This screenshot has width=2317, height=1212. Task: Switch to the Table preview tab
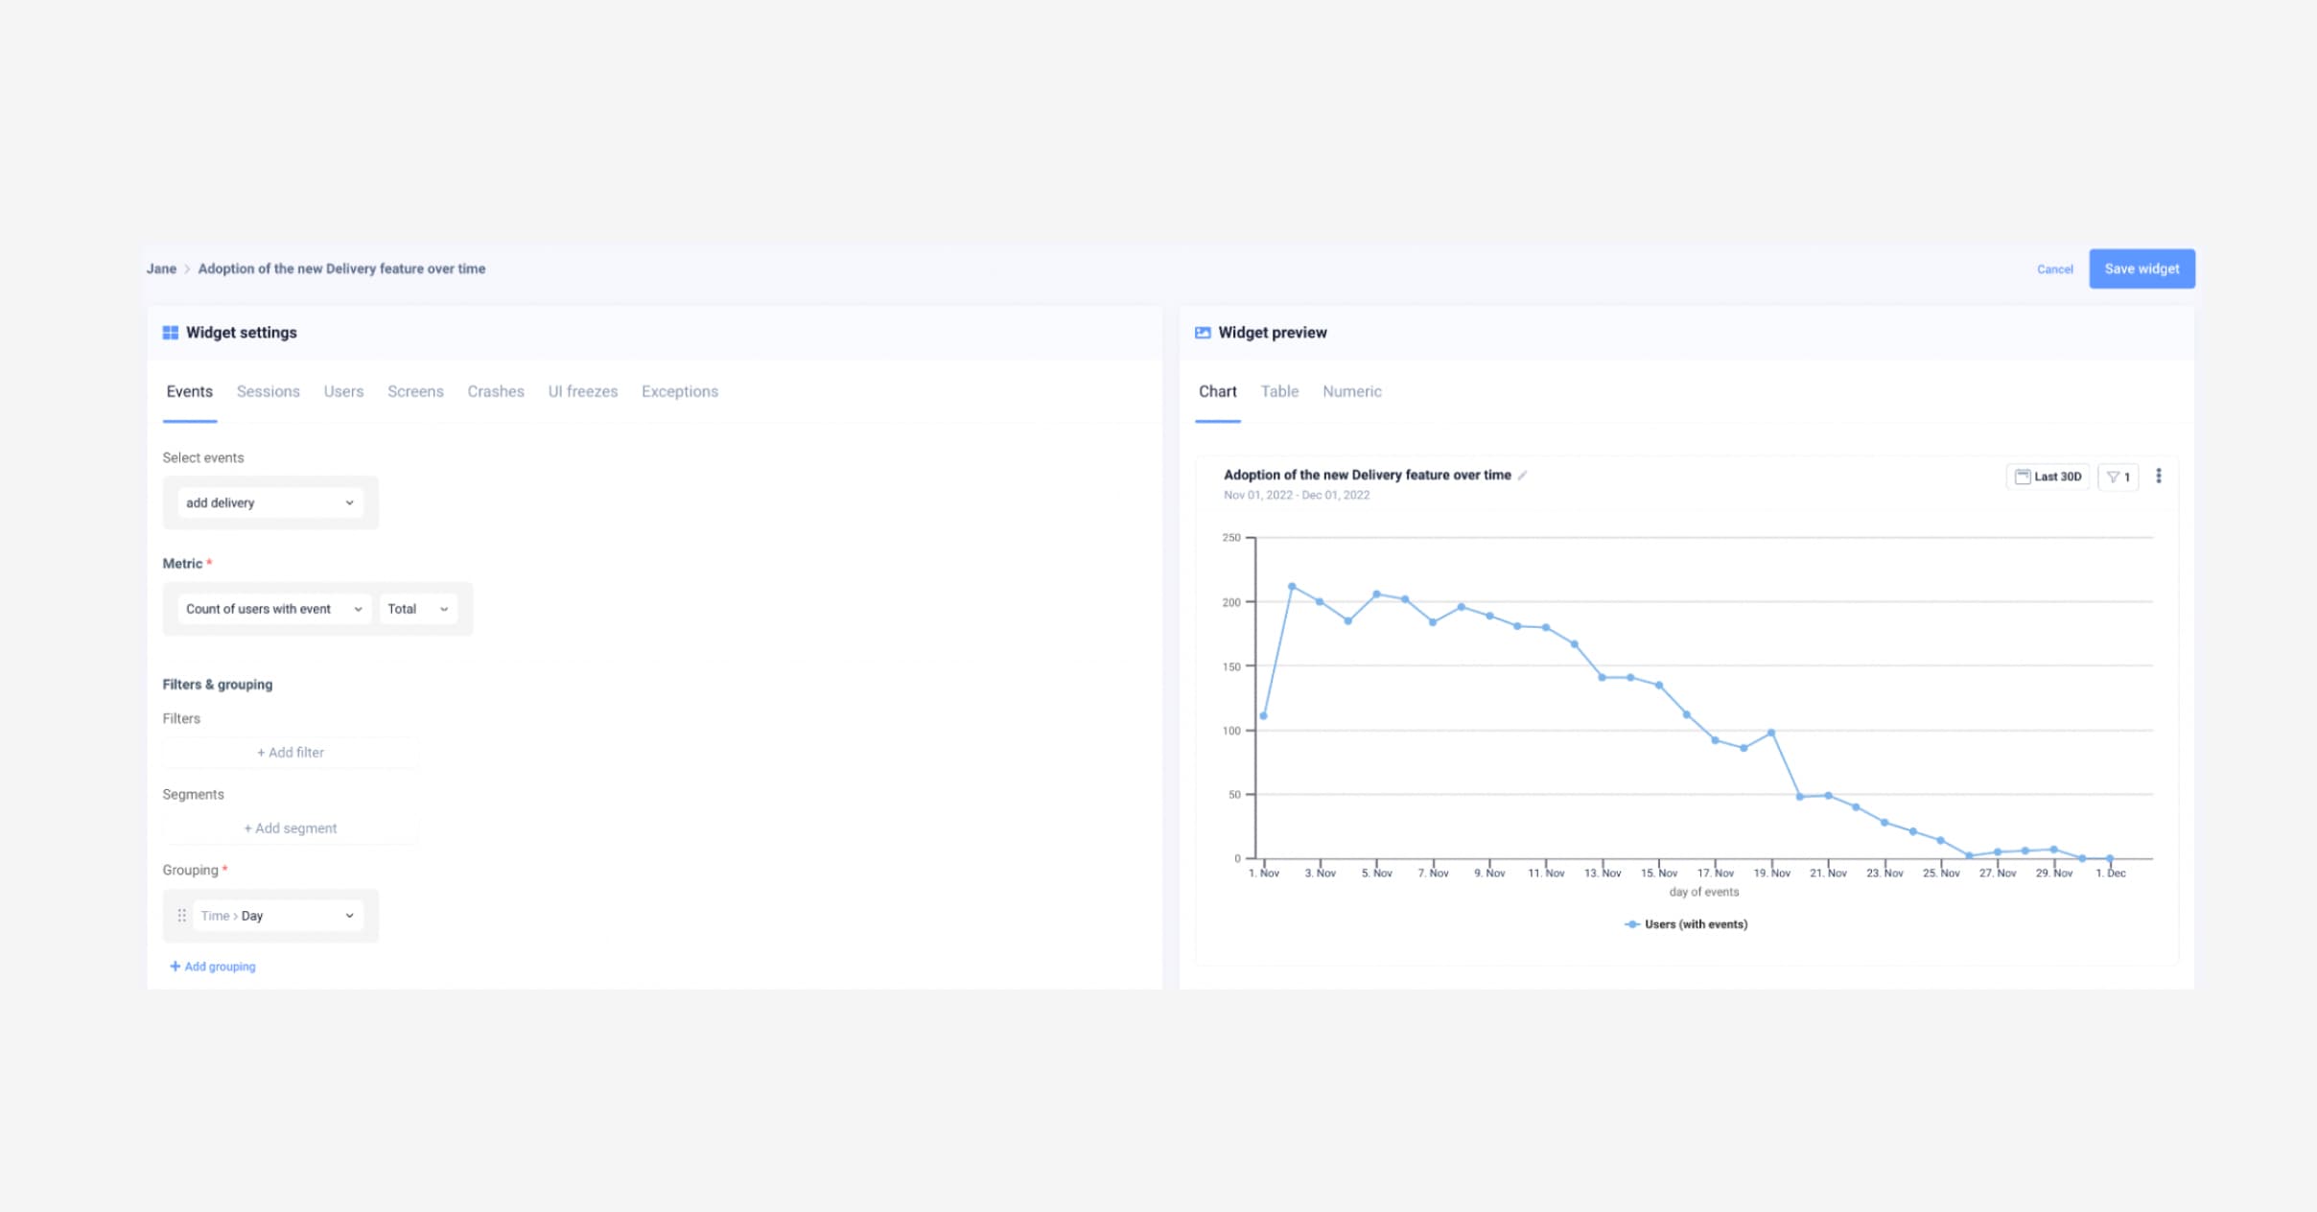pyautogui.click(x=1279, y=391)
